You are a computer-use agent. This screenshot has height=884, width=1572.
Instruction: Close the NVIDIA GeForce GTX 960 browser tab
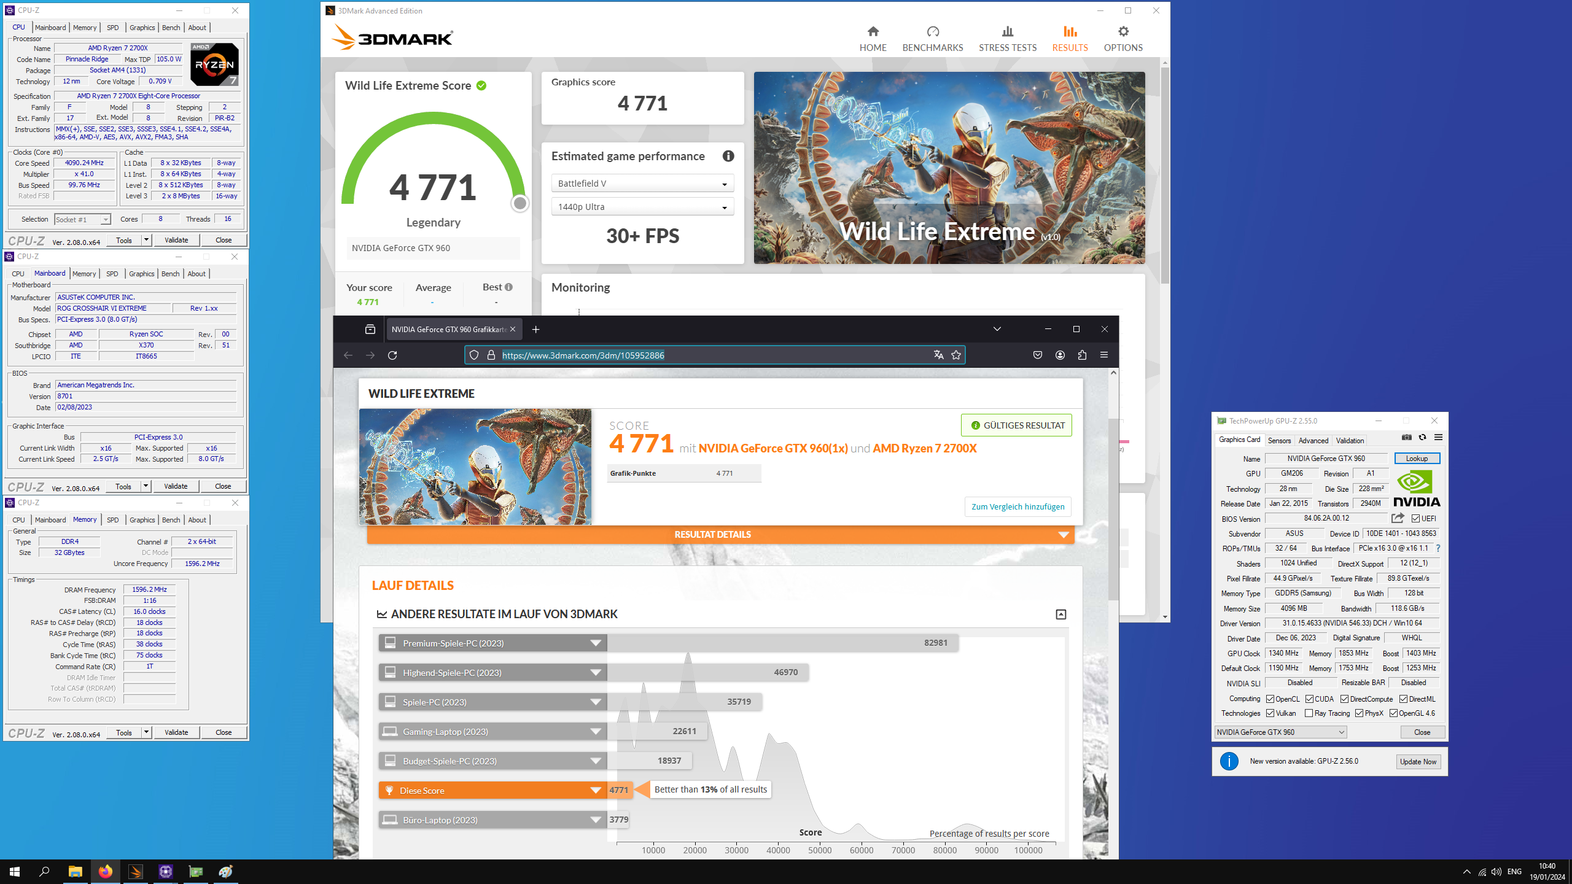pyautogui.click(x=513, y=330)
